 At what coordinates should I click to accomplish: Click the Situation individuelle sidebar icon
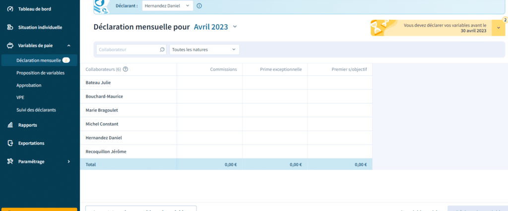pos(10,28)
